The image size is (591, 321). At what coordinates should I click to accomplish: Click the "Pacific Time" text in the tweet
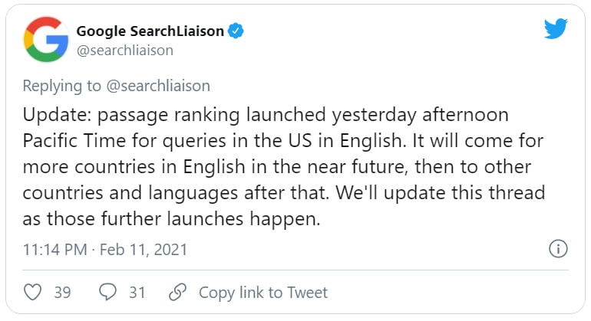[x=71, y=141]
